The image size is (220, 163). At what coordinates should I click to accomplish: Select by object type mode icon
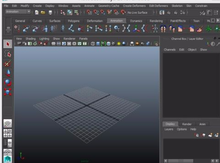(x=70, y=13)
